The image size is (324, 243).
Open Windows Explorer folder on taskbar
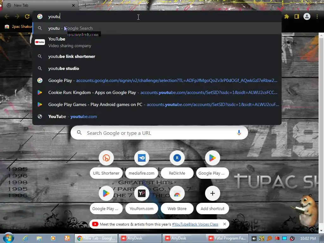pyautogui.click(x=39, y=238)
